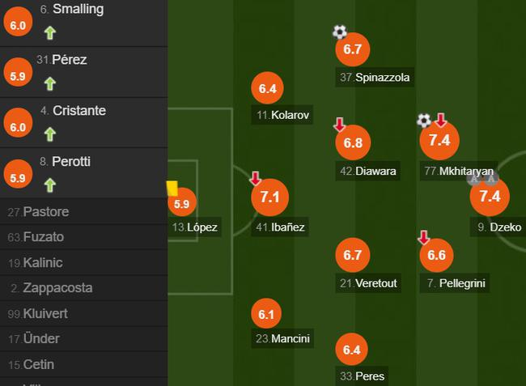Select Dzeko's 7.4 rating circle
This screenshot has width=526, height=386.
point(490,197)
